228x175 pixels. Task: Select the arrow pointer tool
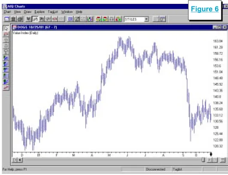click(x=6, y=28)
